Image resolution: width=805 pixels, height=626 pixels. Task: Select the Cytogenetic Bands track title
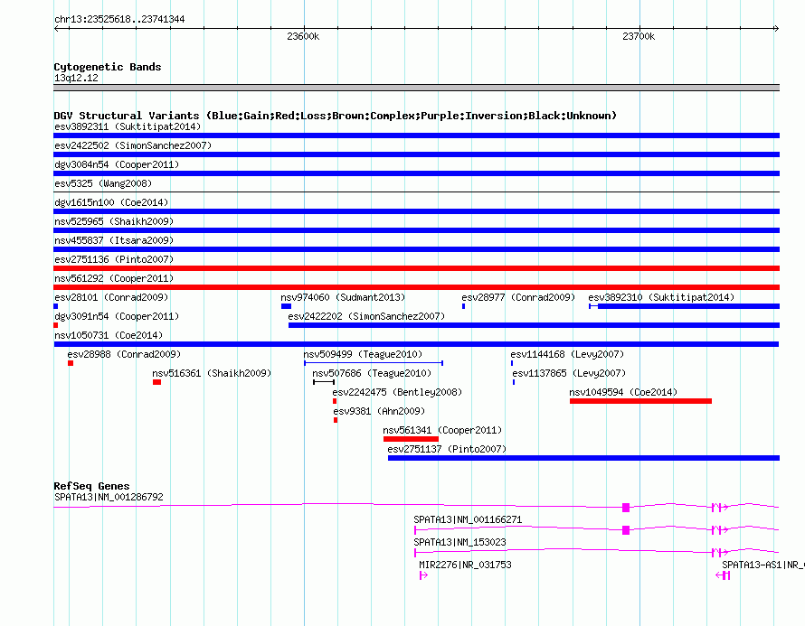(x=107, y=67)
